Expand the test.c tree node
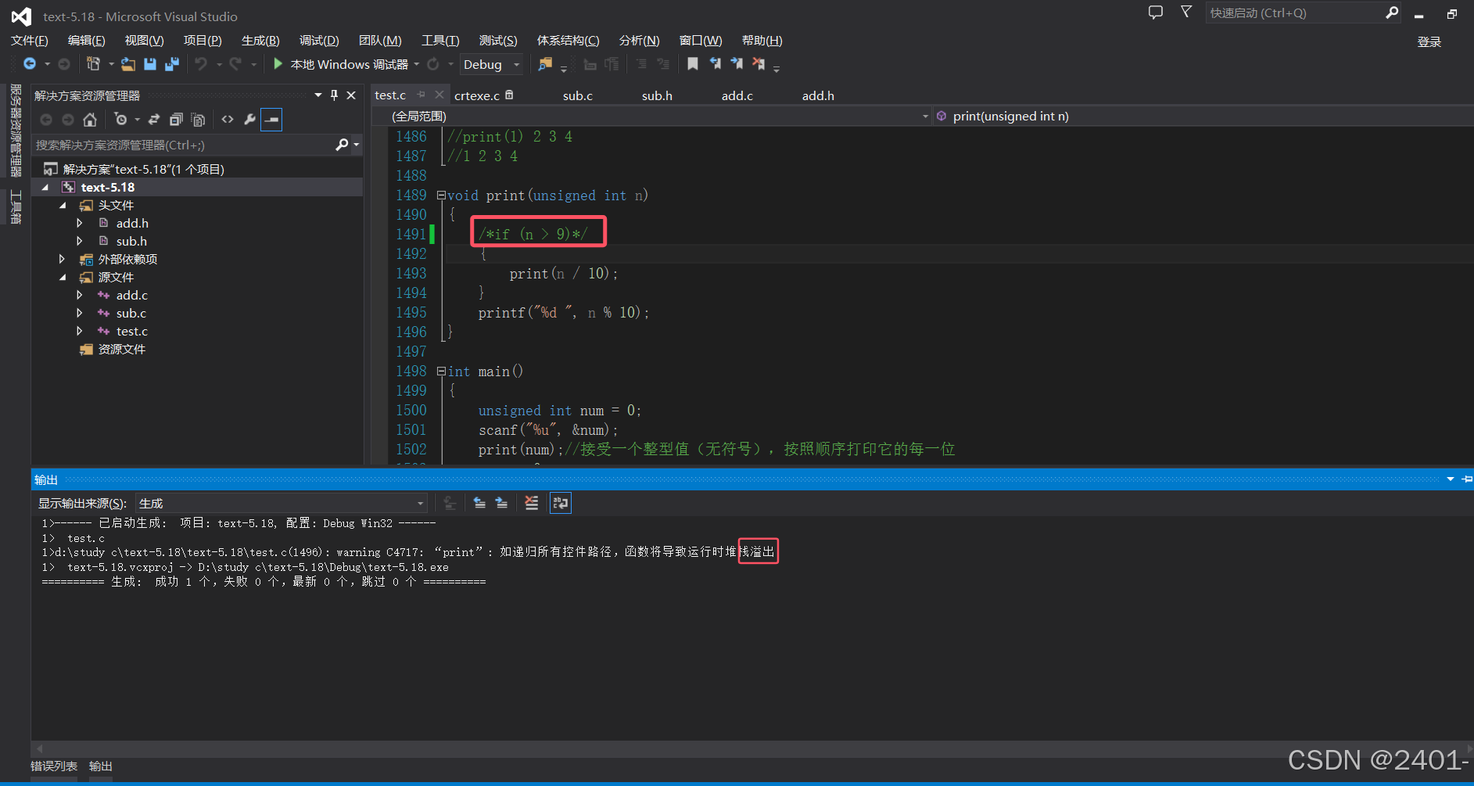Viewport: 1474px width, 786px height. [x=80, y=331]
